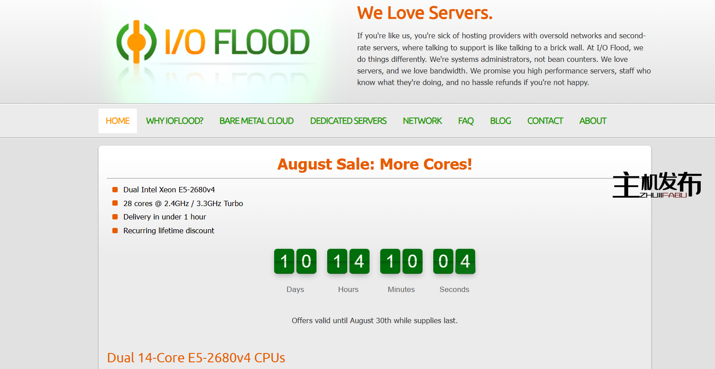Open BARE METAL CLOUD menu item
The width and height of the screenshot is (715, 369).
pos(256,121)
